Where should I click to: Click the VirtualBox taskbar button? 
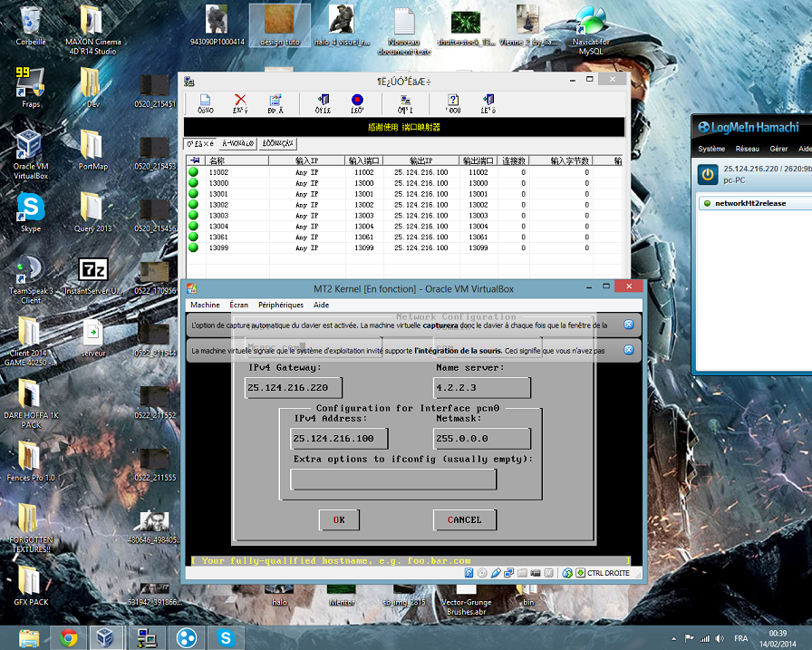(x=106, y=637)
